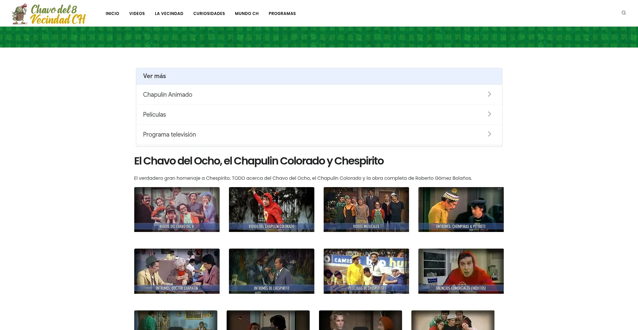638x330 pixels.
Task: Expand the Programa televisión chevron
Action: (489, 134)
